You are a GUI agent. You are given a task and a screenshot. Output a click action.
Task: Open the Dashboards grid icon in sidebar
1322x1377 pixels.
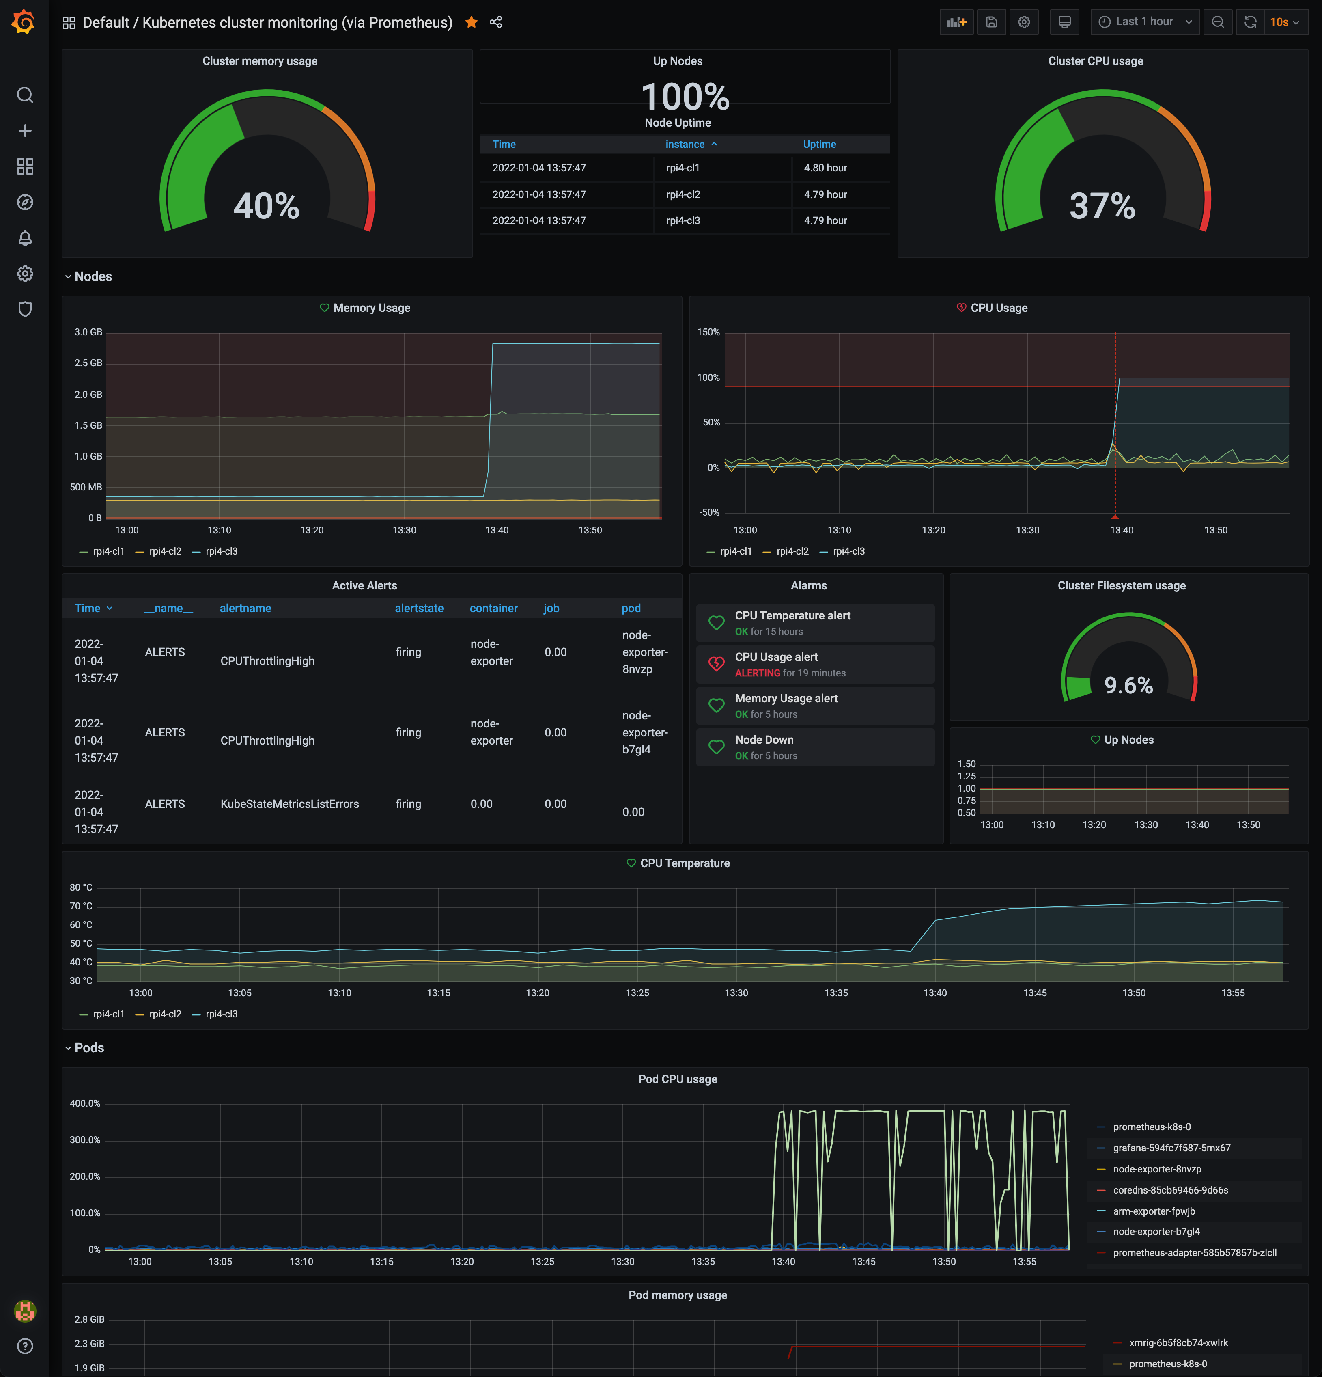pos(25,166)
